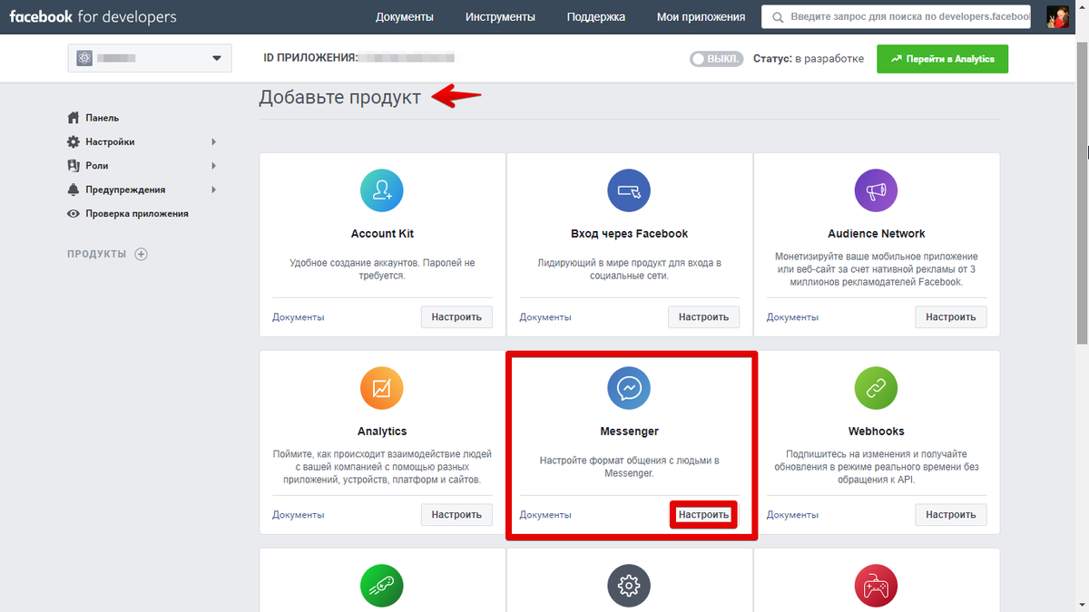This screenshot has height=612, width=1089.
Task: Click the Добавьте продукт heading
Action: (339, 97)
